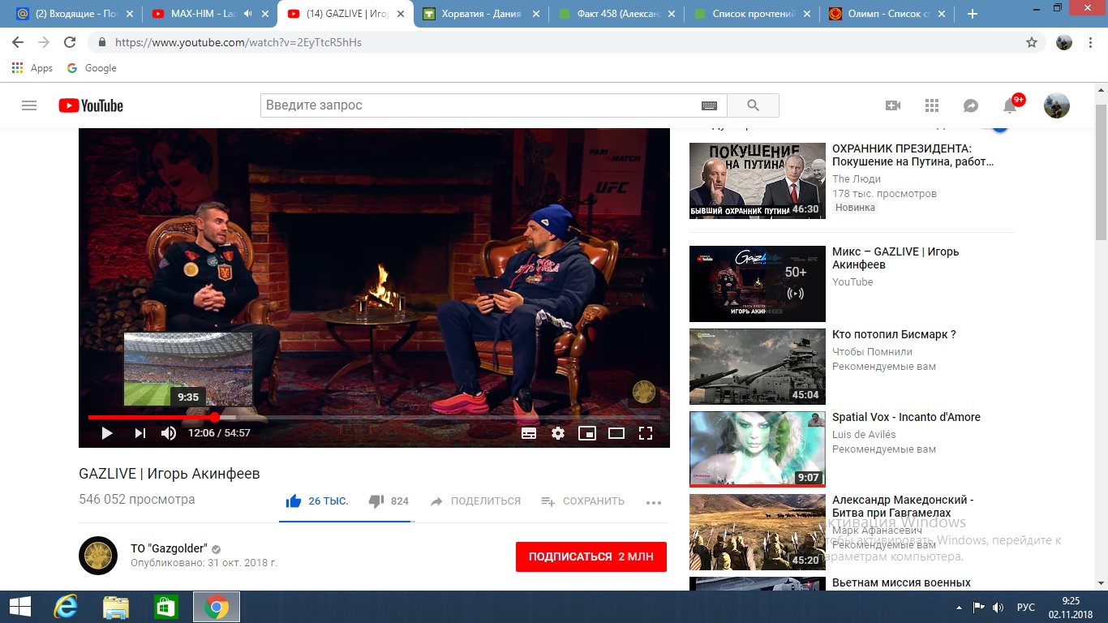
Task: Open The Люди channel name
Action: 856,179
